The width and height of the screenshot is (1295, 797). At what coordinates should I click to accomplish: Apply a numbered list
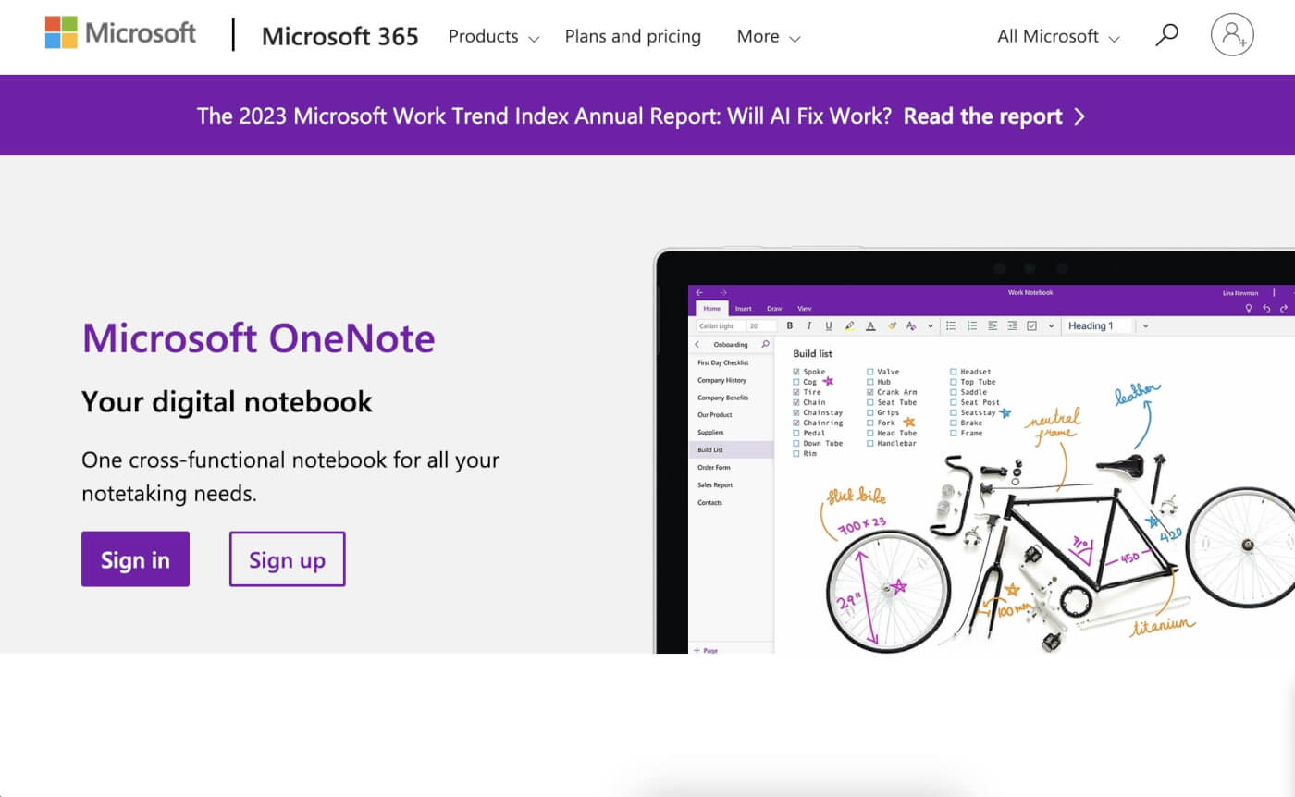pos(971,325)
